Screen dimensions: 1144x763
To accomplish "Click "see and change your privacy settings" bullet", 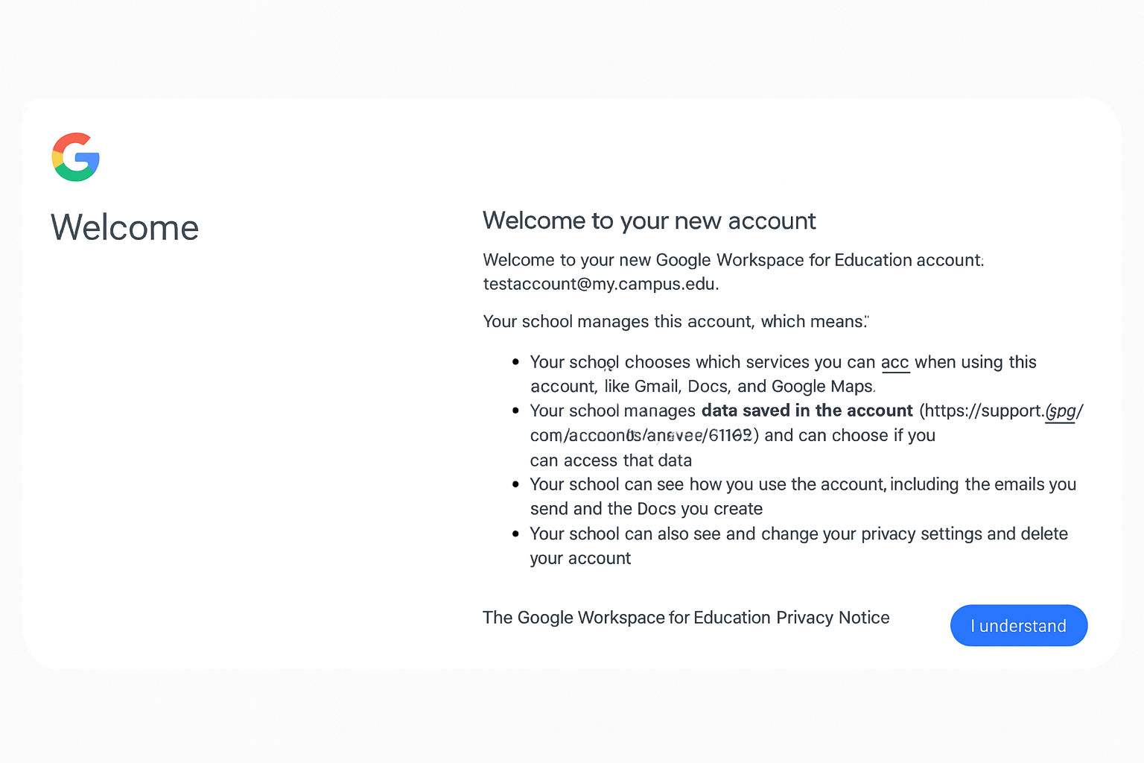I will tap(798, 534).
